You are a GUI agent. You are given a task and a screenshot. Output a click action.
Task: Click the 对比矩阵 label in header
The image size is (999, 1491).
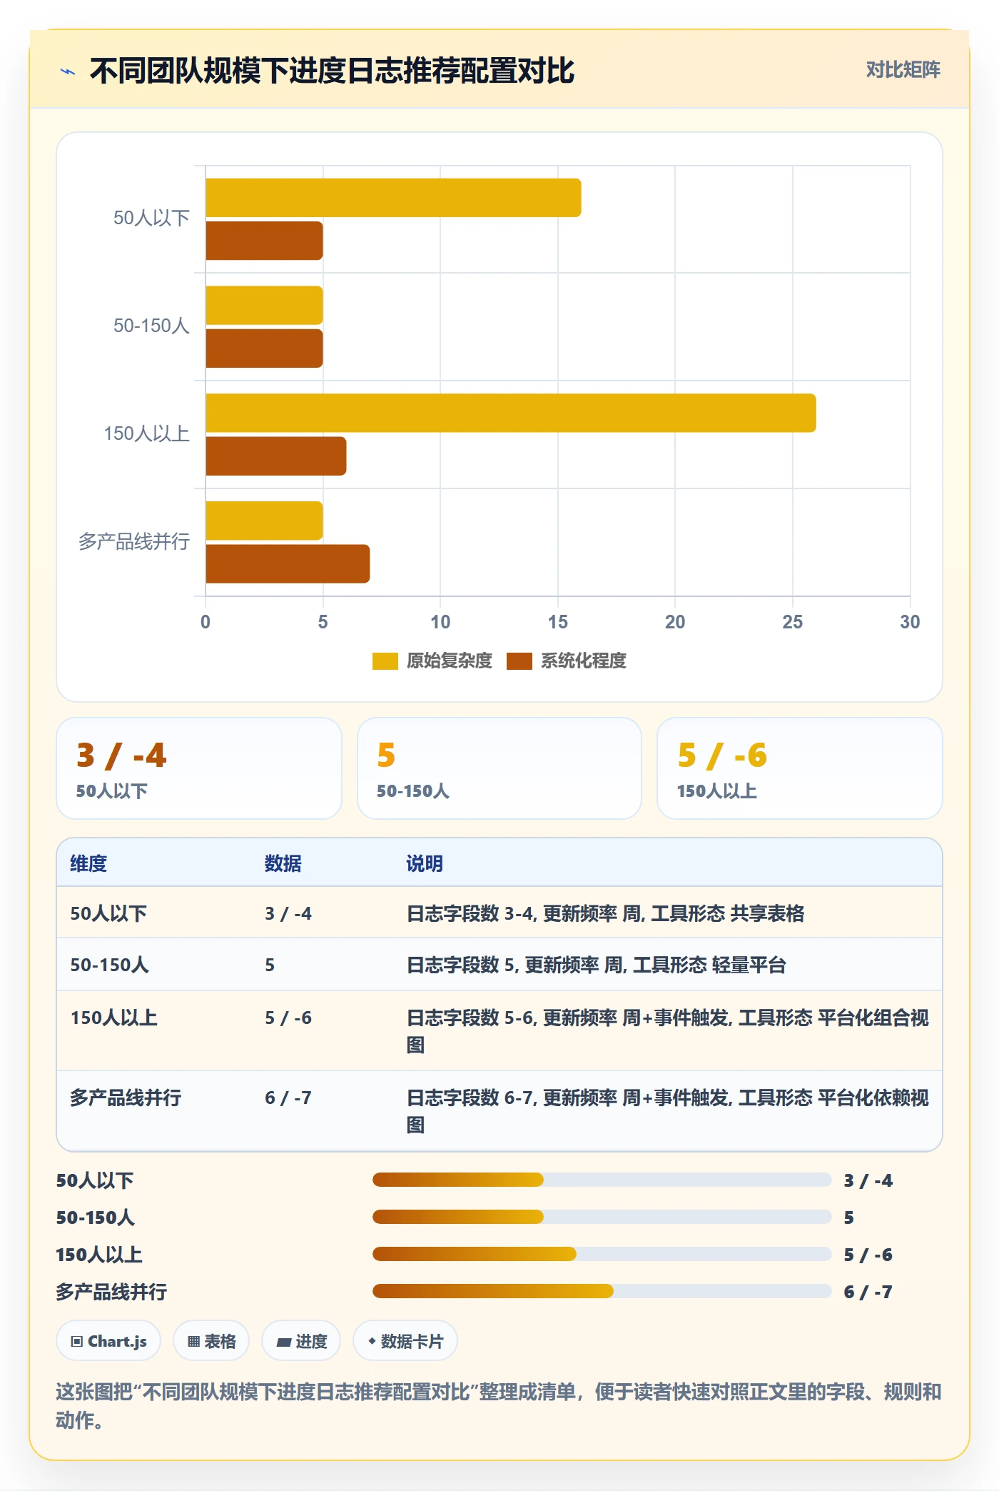(903, 70)
